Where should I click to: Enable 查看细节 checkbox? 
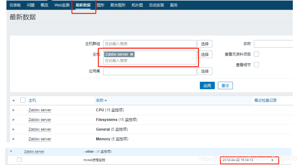click(256, 65)
